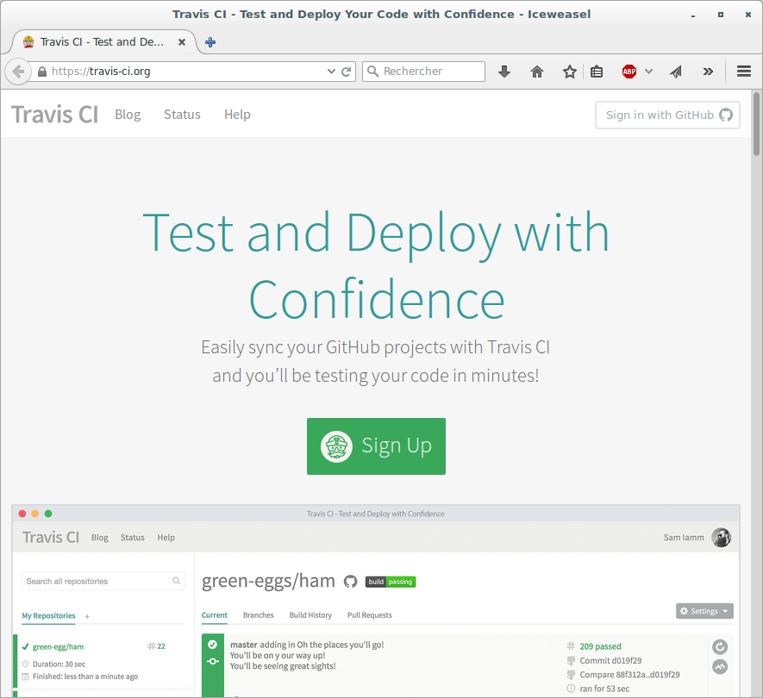Click the search icon in demo repositories field
763x698 pixels.
pyautogui.click(x=176, y=582)
